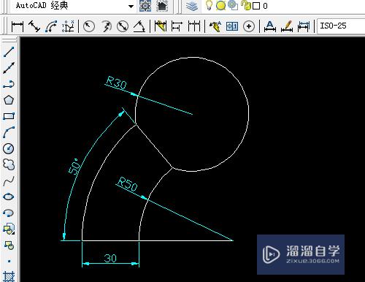365x282 pixels.
Task: Pick the Polygon tool
Action: click(x=9, y=100)
